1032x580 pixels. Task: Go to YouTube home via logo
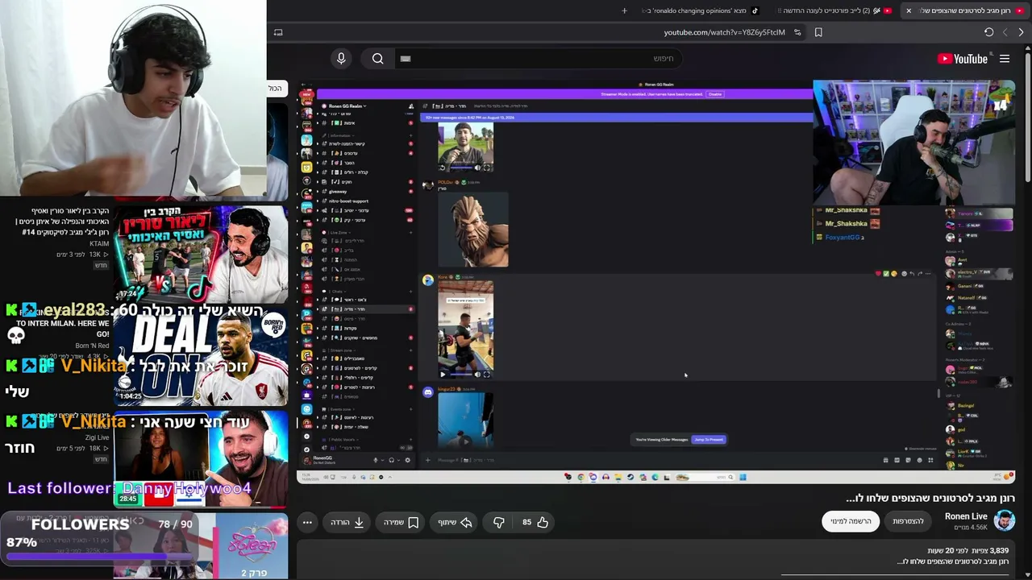click(963, 59)
